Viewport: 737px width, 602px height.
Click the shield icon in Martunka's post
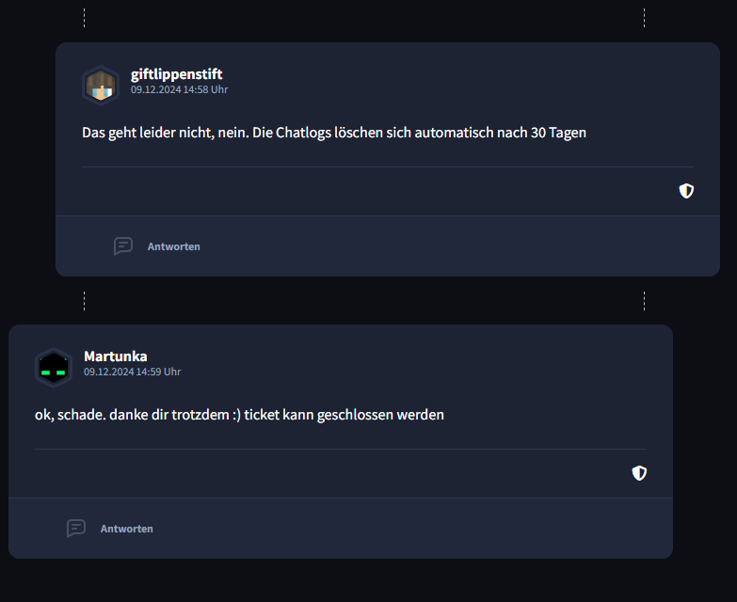[x=639, y=473]
